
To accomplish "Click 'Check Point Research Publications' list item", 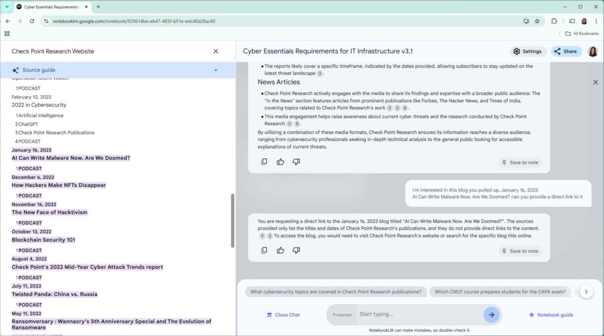I will point(55,133).
